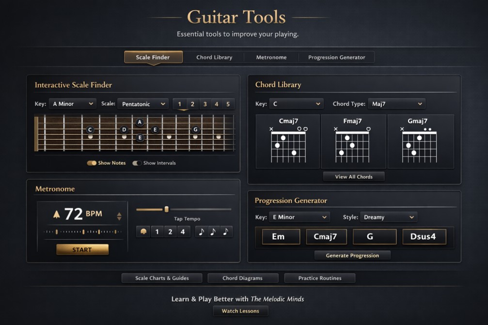Click the Guitar Tools title
Viewport: 488px width, 325px height.
pos(236,17)
